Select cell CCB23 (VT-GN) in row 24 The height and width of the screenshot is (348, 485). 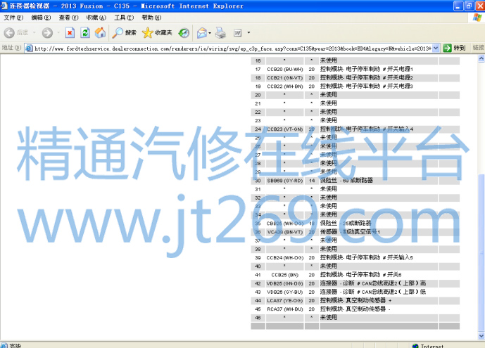pos(285,129)
